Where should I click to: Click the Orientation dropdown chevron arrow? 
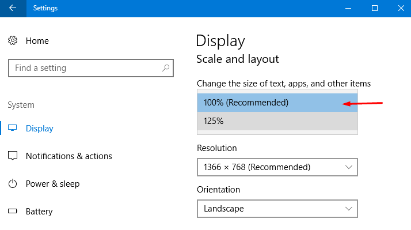click(349, 209)
